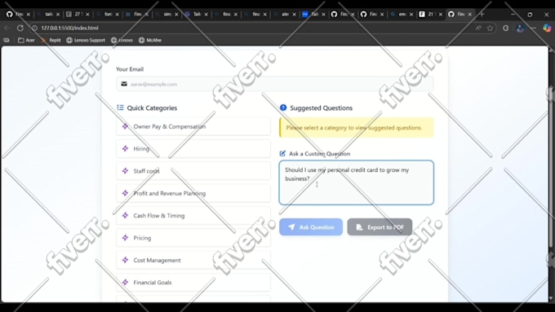The height and width of the screenshot is (312, 555).
Task: Click the Export to PDF button
Action: coord(380,226)
